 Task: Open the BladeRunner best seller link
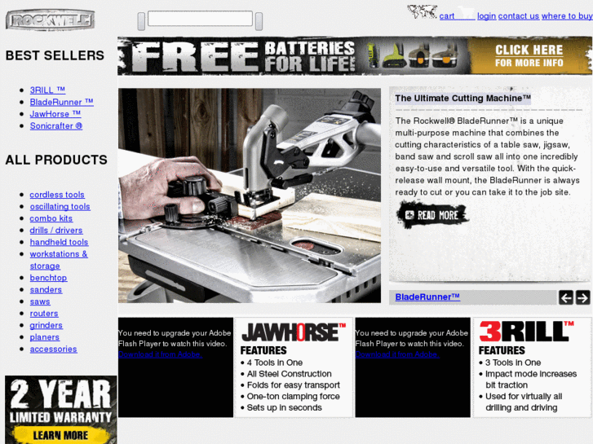[62, 102]
